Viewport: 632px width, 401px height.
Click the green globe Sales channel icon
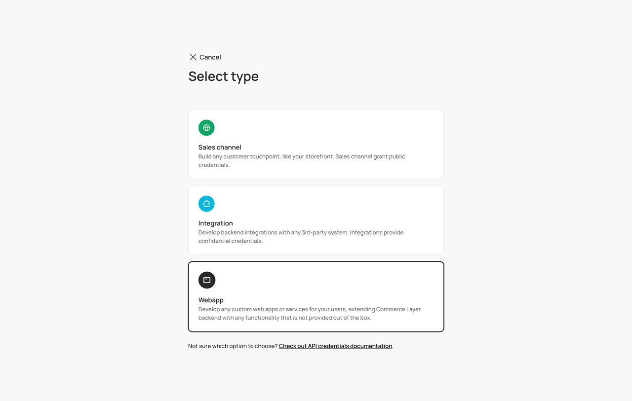click(206, 128)
